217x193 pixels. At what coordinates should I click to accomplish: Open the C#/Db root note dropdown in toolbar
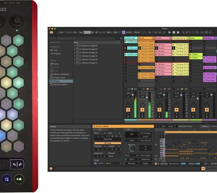tap(130, 32)
